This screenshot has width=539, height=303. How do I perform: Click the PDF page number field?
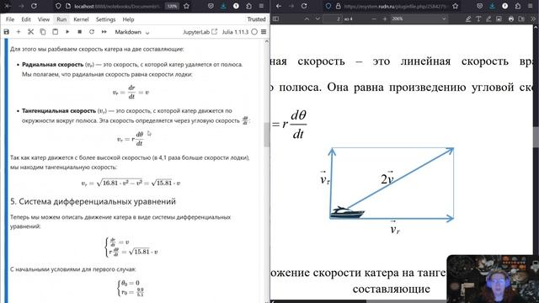click(334, 19)
